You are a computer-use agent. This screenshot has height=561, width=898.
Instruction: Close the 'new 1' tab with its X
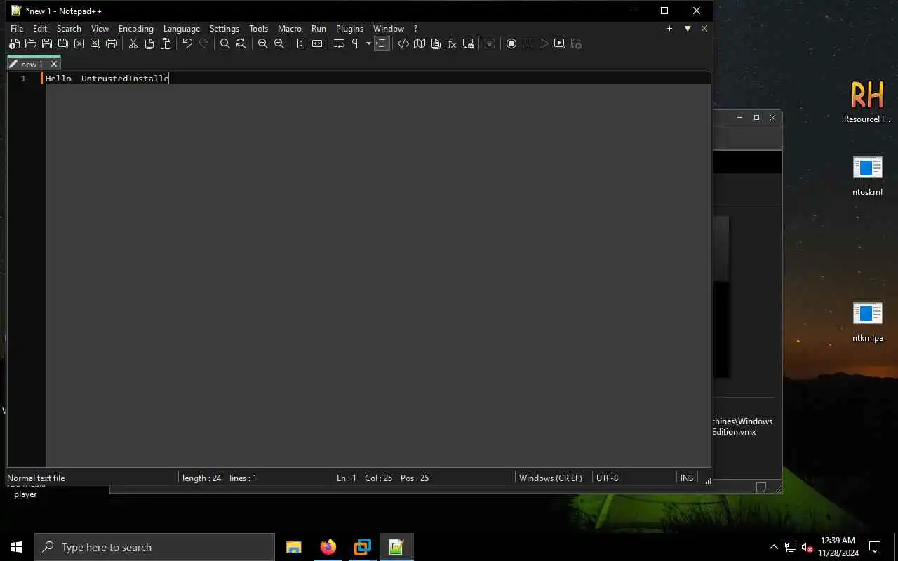tap(54, 64)
